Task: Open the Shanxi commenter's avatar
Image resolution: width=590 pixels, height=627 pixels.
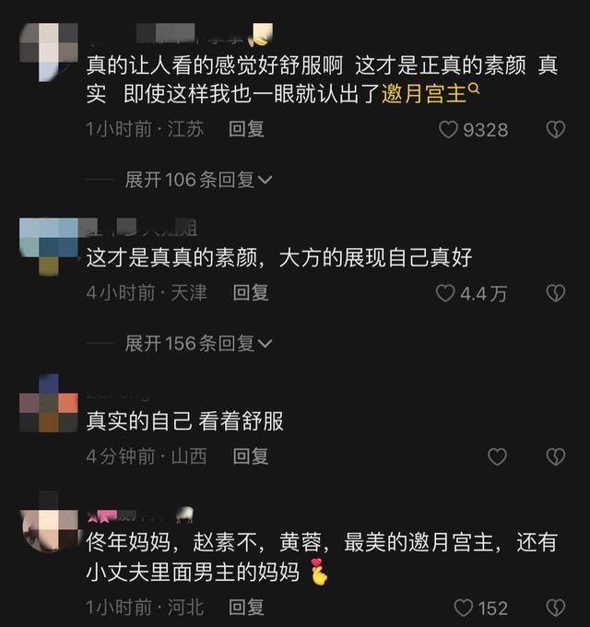Action: click(x=48, y=403)
